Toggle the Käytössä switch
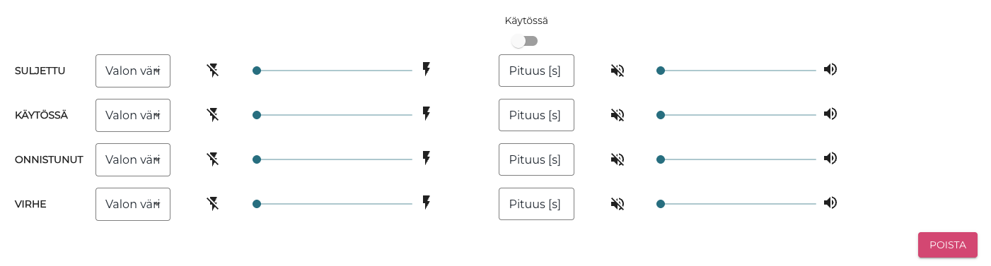Image resolution: width=991 pixels, height=266 pixels. [x=525, y=41]
